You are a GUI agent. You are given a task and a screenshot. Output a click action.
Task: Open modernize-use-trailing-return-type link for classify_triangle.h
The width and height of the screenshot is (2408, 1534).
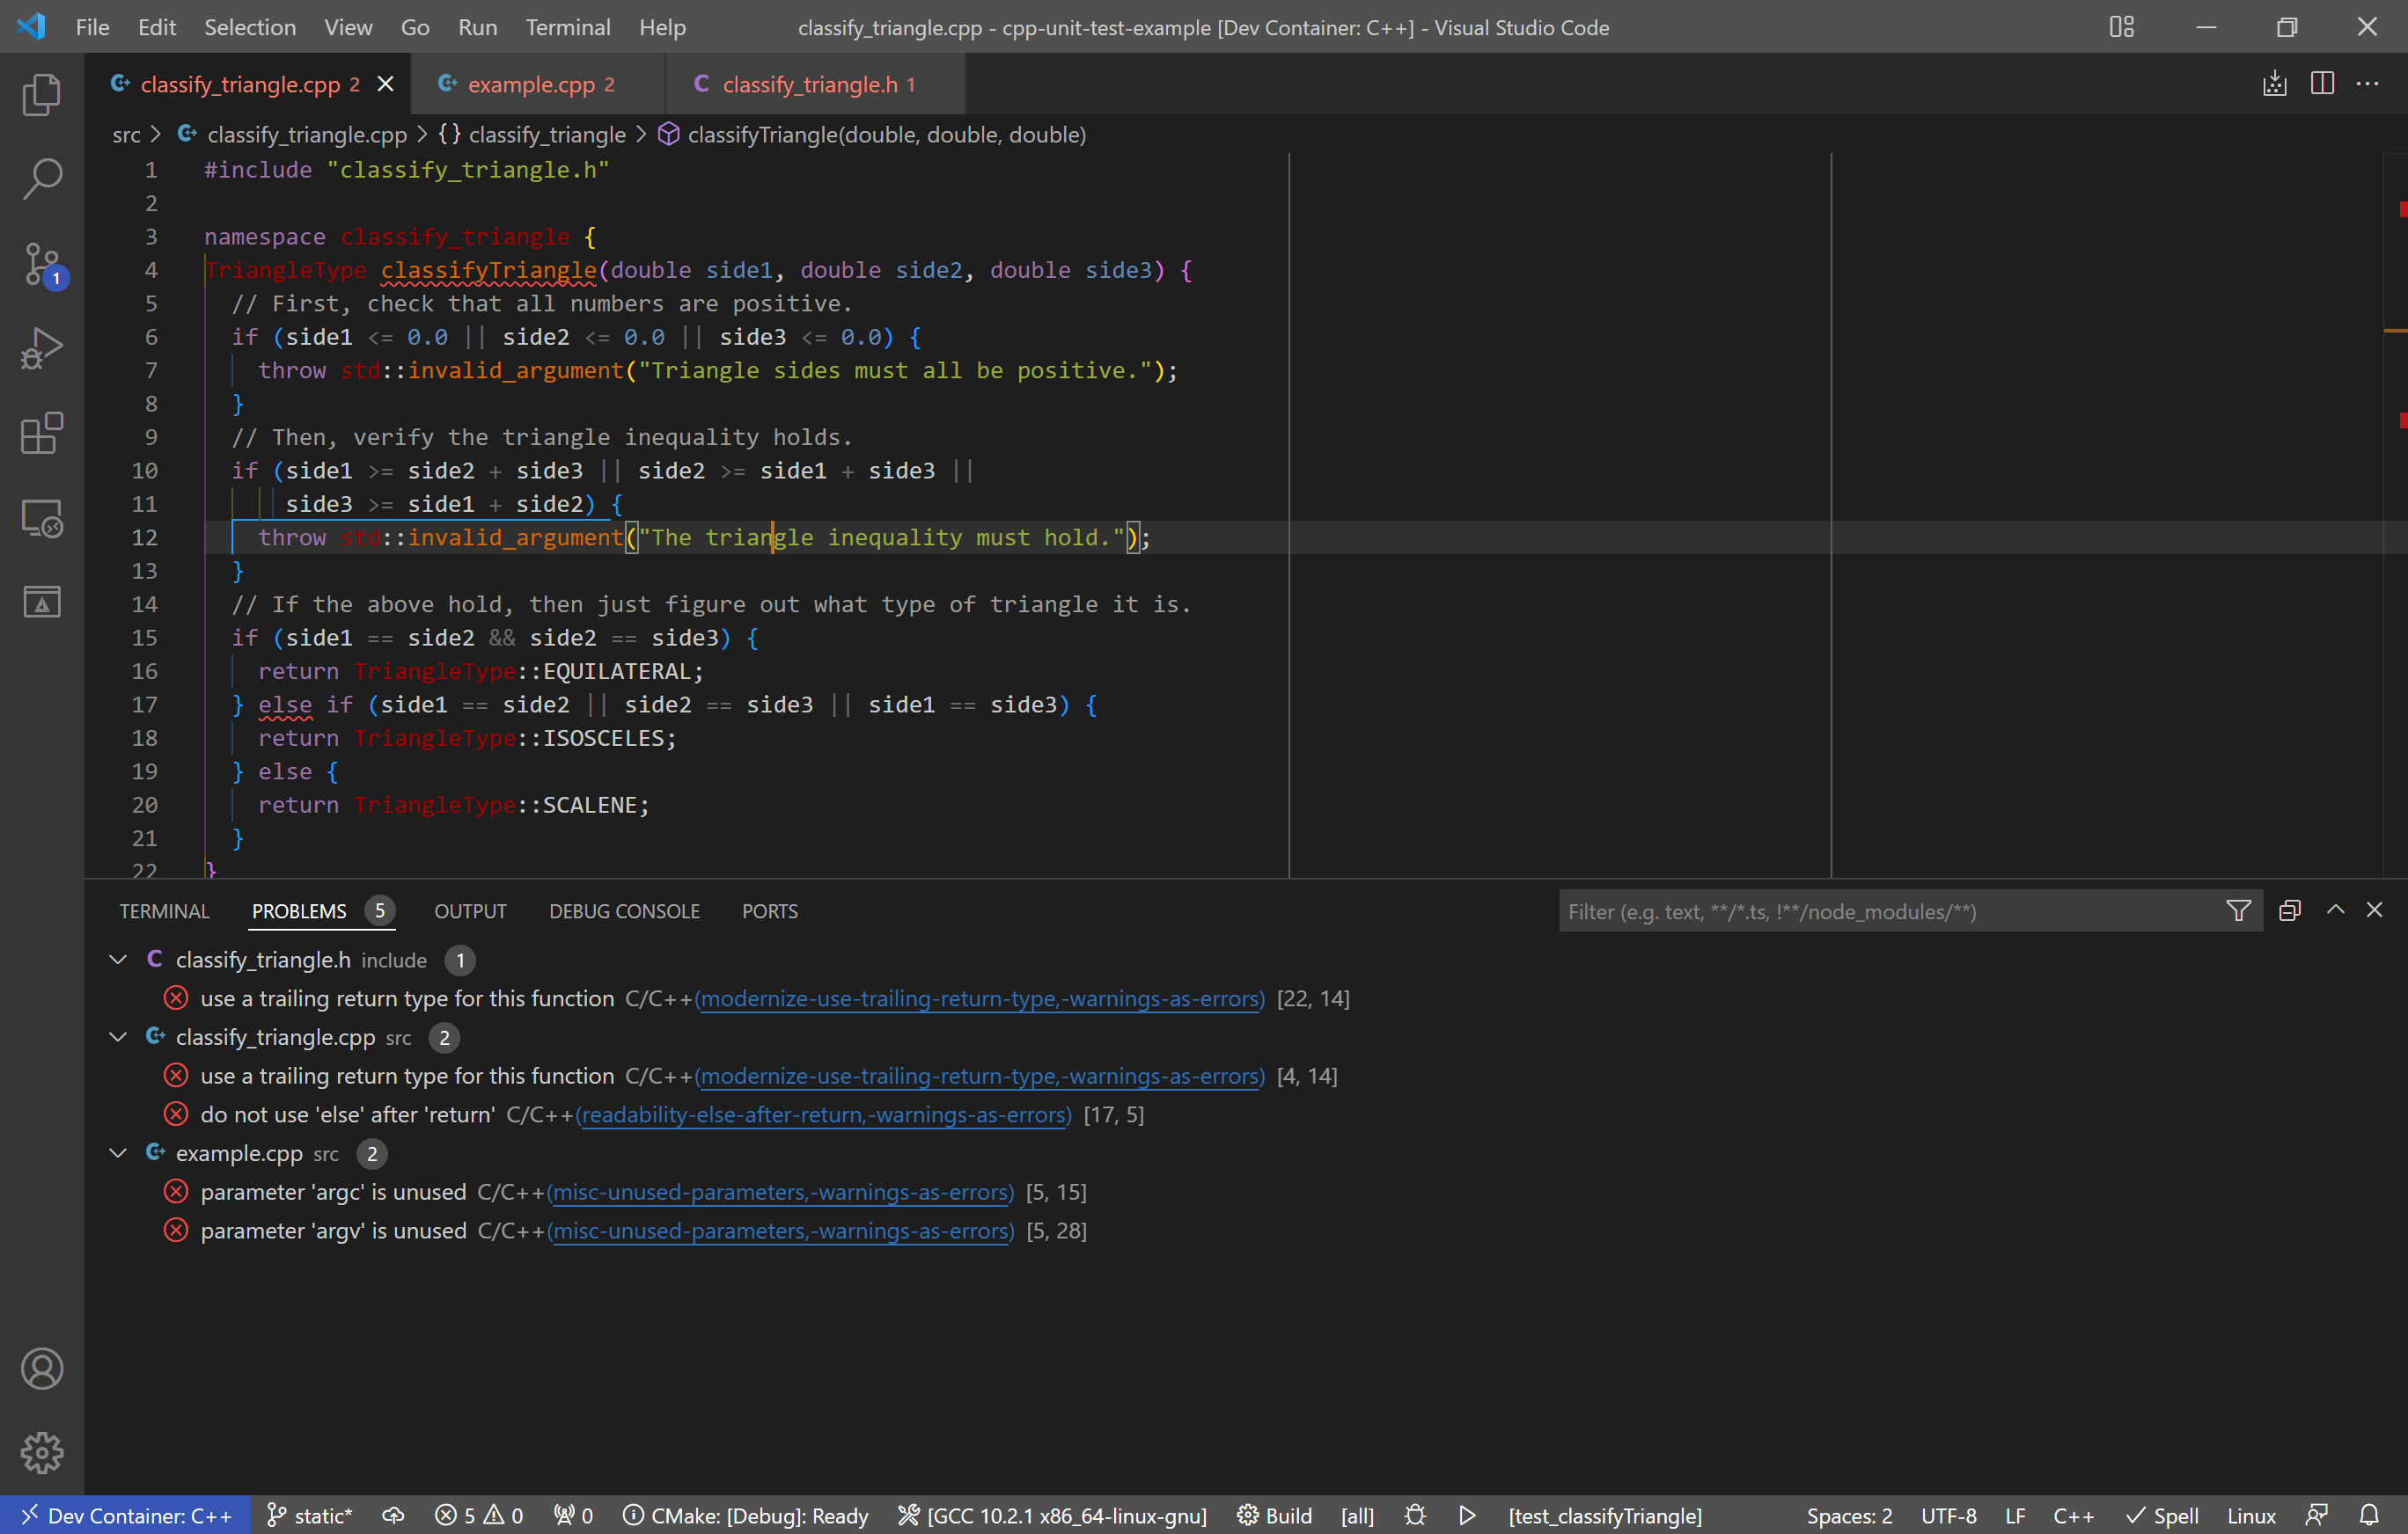coord(979,997)
